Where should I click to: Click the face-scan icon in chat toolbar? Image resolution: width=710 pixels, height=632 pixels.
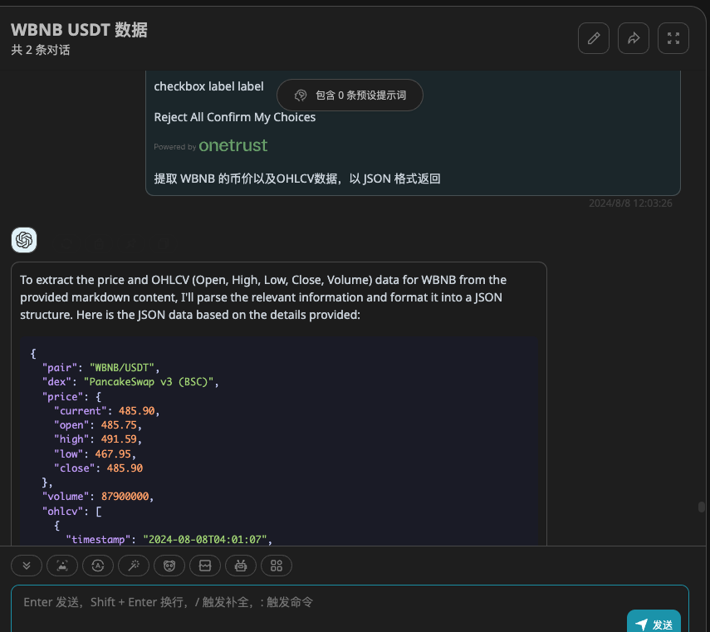pyautogui.click(x=62, y=566)
